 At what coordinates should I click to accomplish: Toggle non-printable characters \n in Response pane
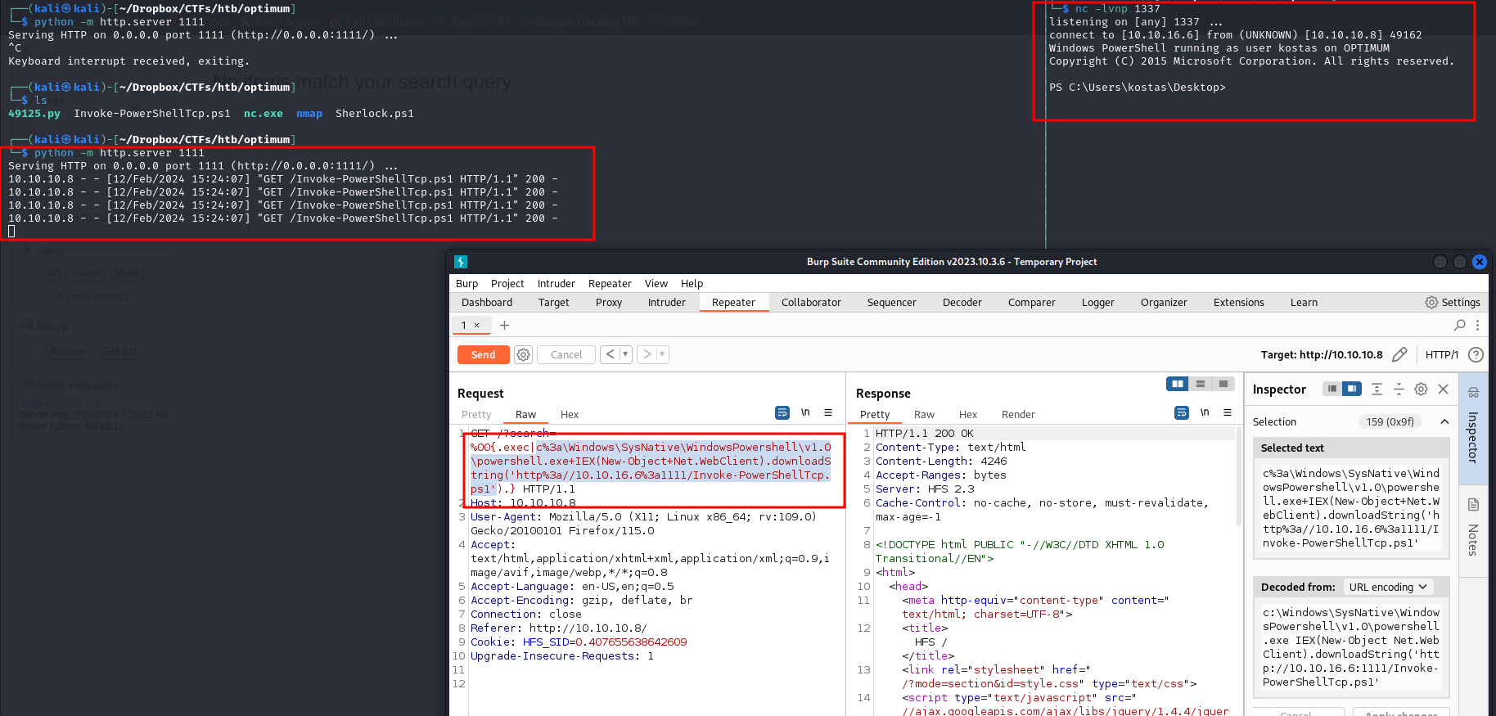click(x=1205, y=412)
